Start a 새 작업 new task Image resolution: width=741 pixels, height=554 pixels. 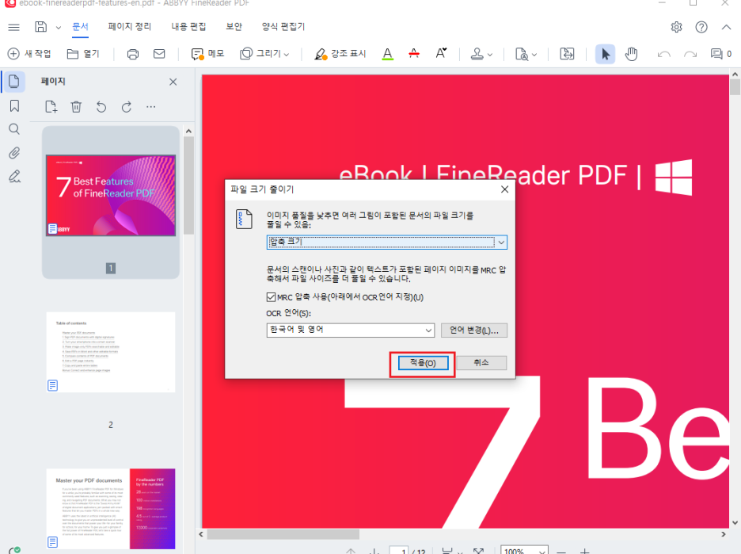click(x=29, y=53)
